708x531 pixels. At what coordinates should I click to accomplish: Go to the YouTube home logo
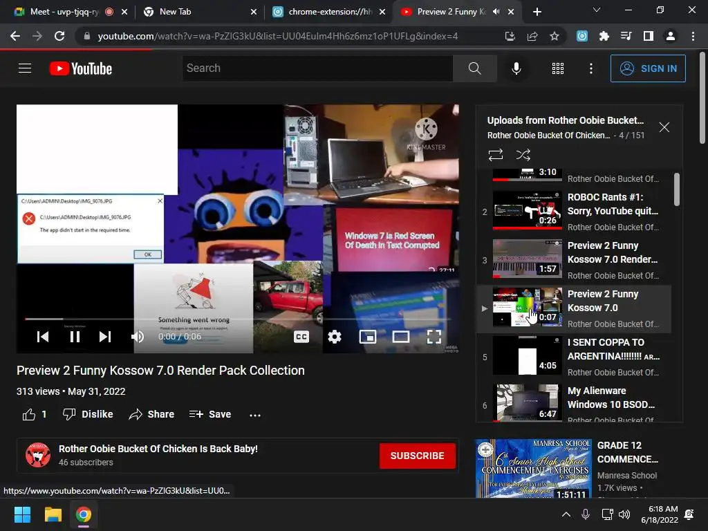coord(81,68)
